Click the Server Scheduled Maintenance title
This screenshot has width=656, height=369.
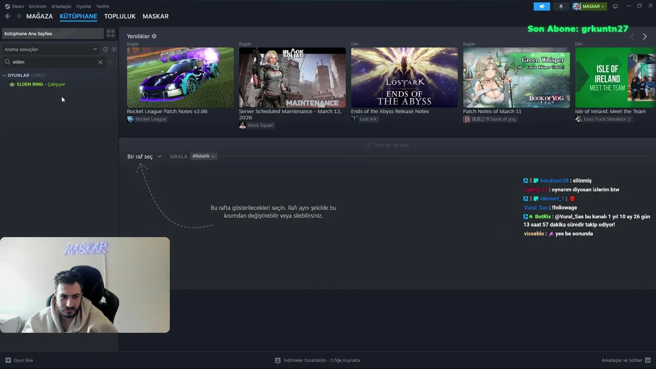click(291, 114)
